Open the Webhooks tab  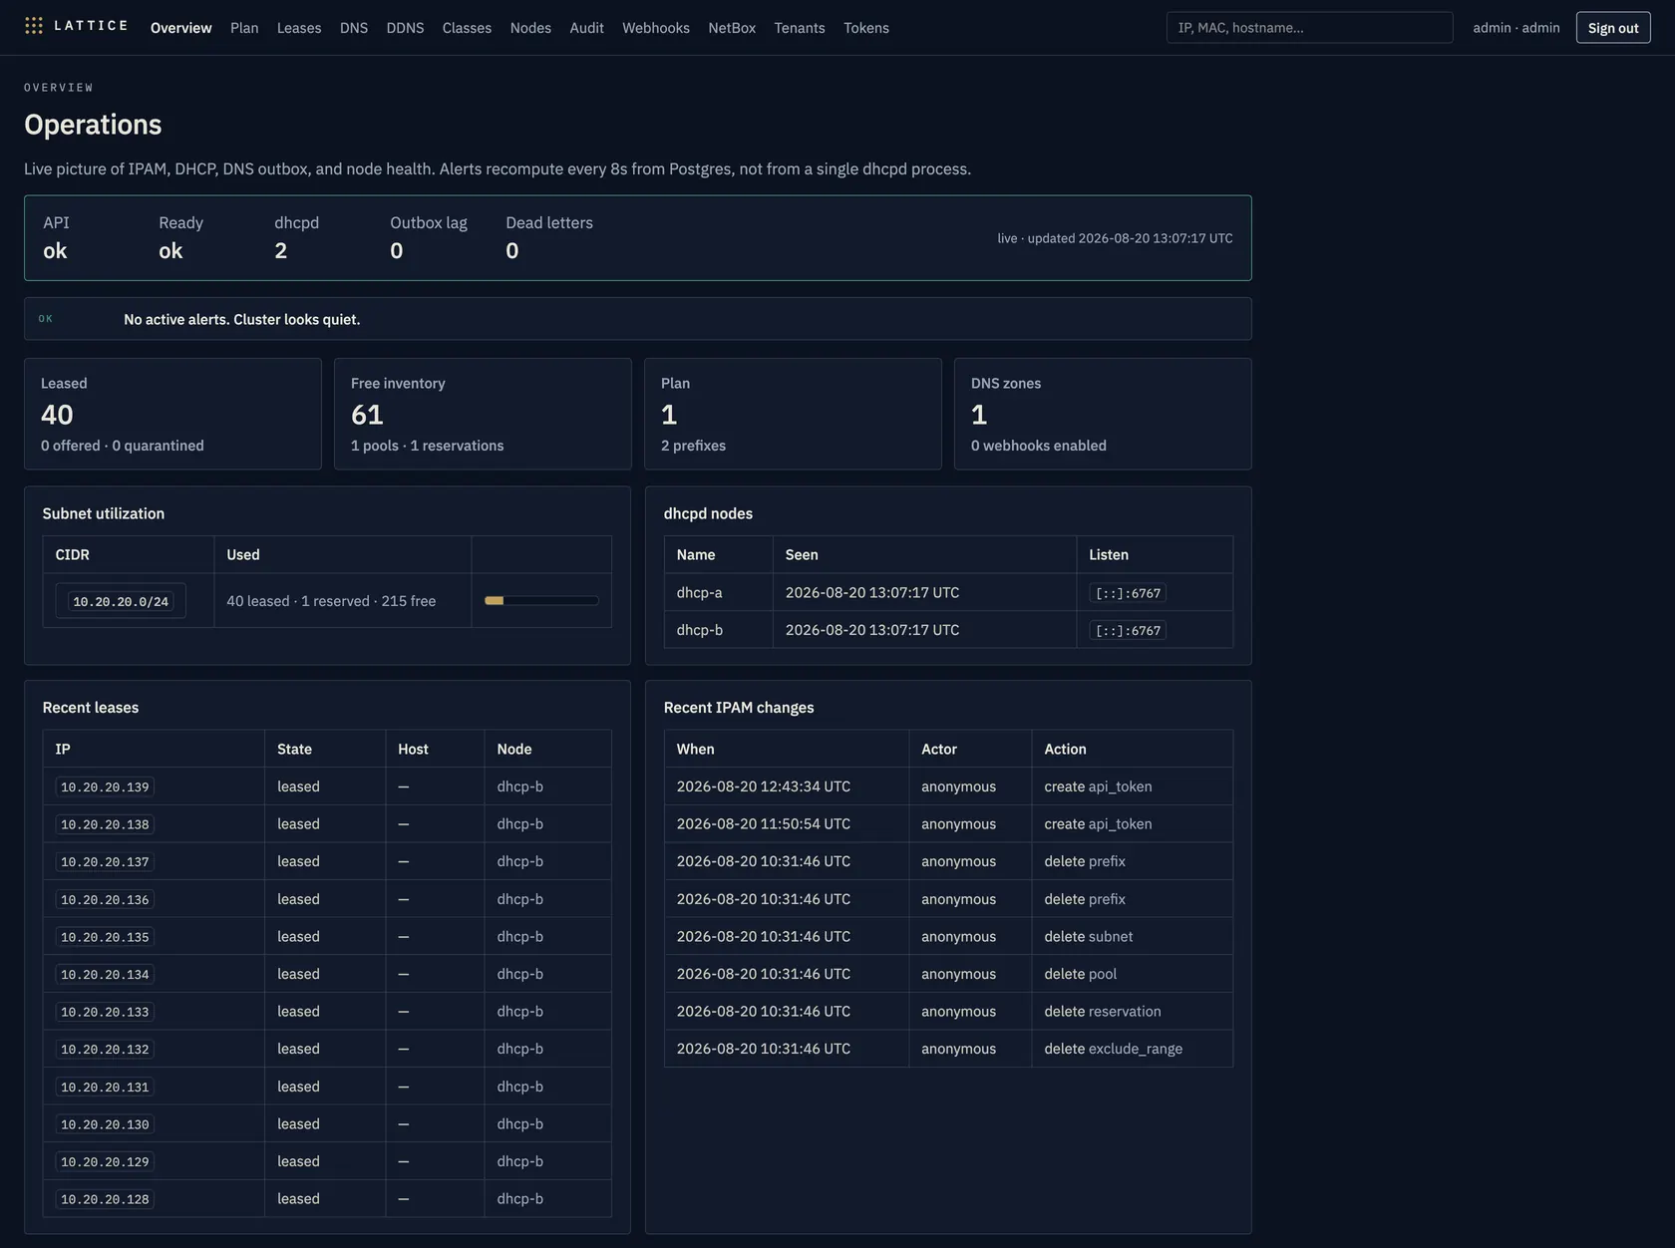point(656,28)
